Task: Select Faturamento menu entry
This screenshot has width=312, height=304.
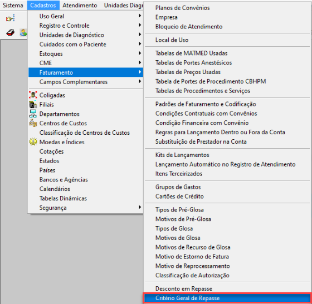Action: pos(86,72)
